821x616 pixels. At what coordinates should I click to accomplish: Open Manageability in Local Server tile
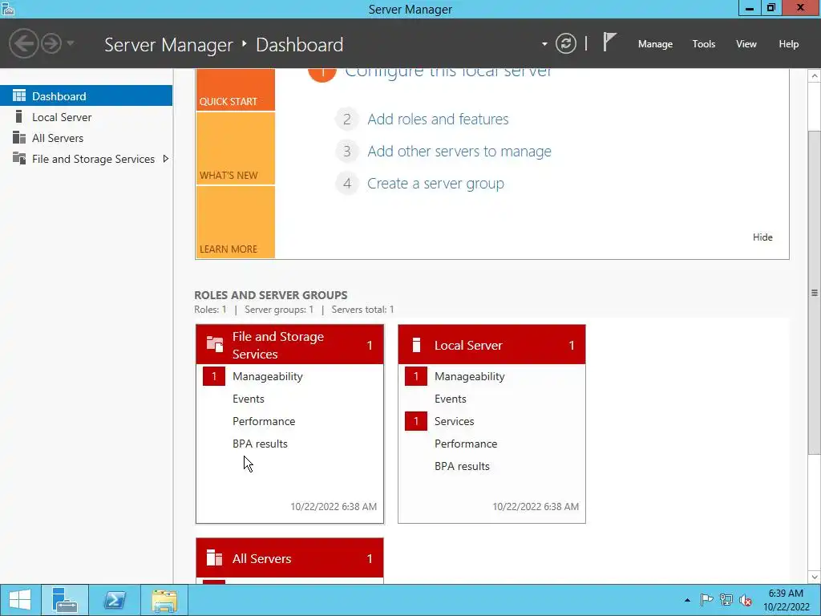(x=470, y=376)
